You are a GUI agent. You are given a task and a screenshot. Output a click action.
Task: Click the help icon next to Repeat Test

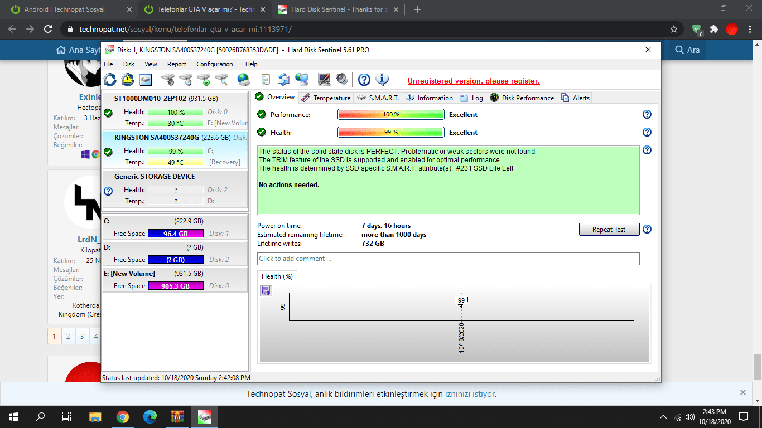(647, 229)
